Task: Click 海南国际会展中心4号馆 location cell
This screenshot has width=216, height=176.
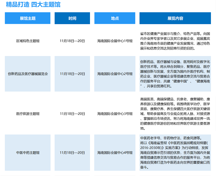Action: point(115,153)
